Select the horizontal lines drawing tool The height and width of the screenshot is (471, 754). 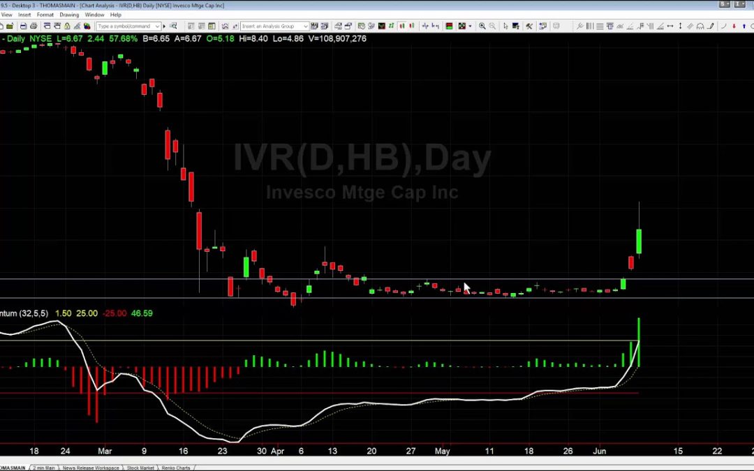tap(600, 26)
